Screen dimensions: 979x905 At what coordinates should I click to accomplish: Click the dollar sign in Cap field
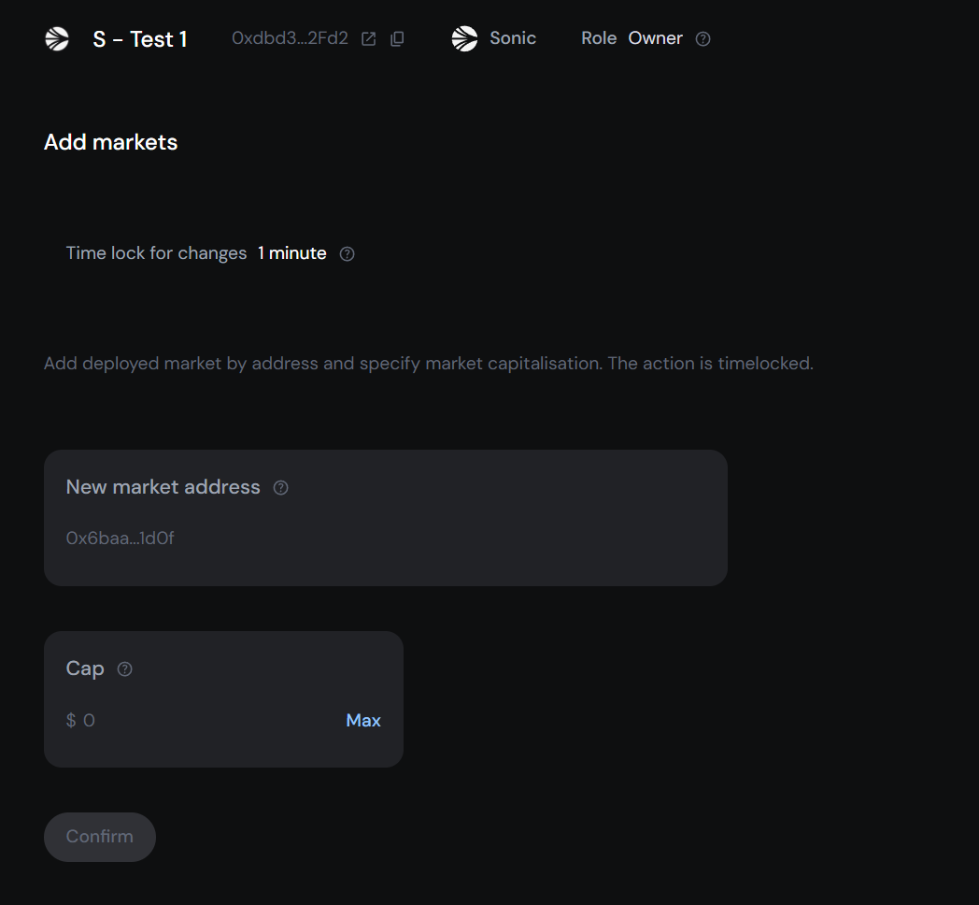(x=70, y=720)
